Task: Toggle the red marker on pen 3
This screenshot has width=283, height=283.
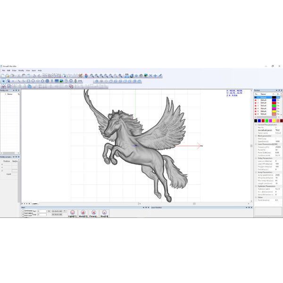Action: click(256, 106)
